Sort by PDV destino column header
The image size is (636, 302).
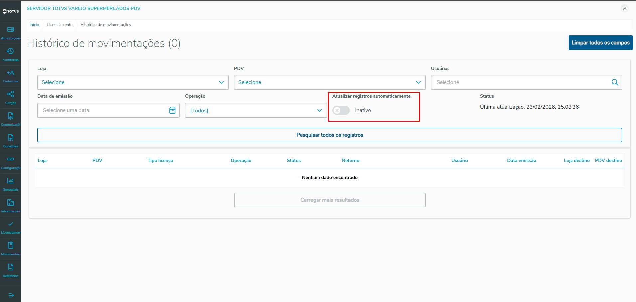click(608, 160)
